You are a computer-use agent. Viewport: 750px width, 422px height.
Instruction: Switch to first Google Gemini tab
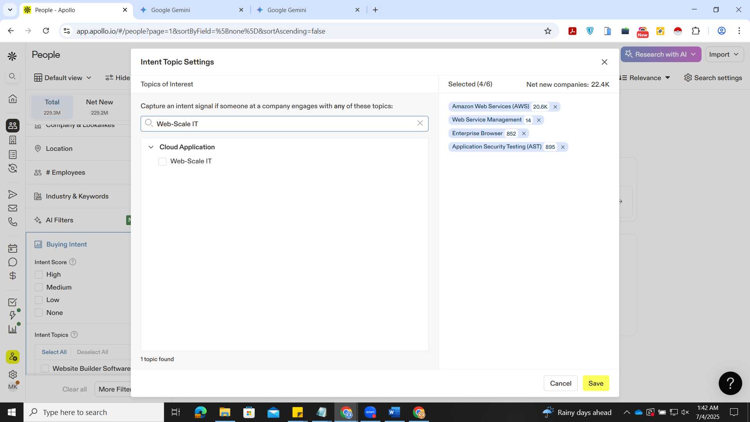coord(191,10)
